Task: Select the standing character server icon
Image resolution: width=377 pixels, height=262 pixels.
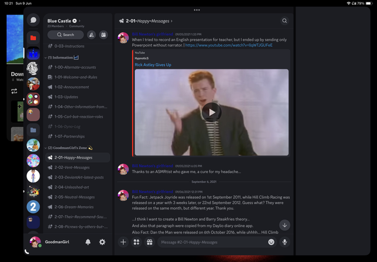Action: click(33, 176)
